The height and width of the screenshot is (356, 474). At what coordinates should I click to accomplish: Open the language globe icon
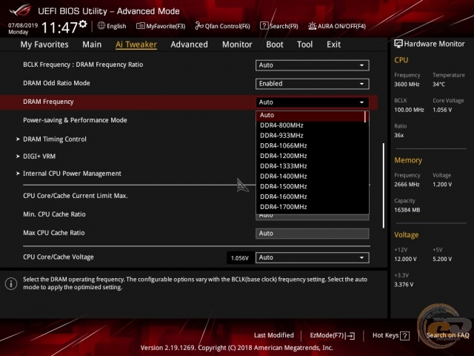tap(101, 26)
